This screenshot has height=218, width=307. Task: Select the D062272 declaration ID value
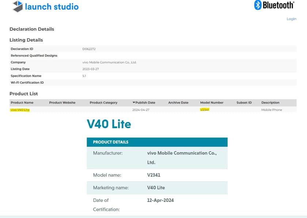(x=89, y=49)
